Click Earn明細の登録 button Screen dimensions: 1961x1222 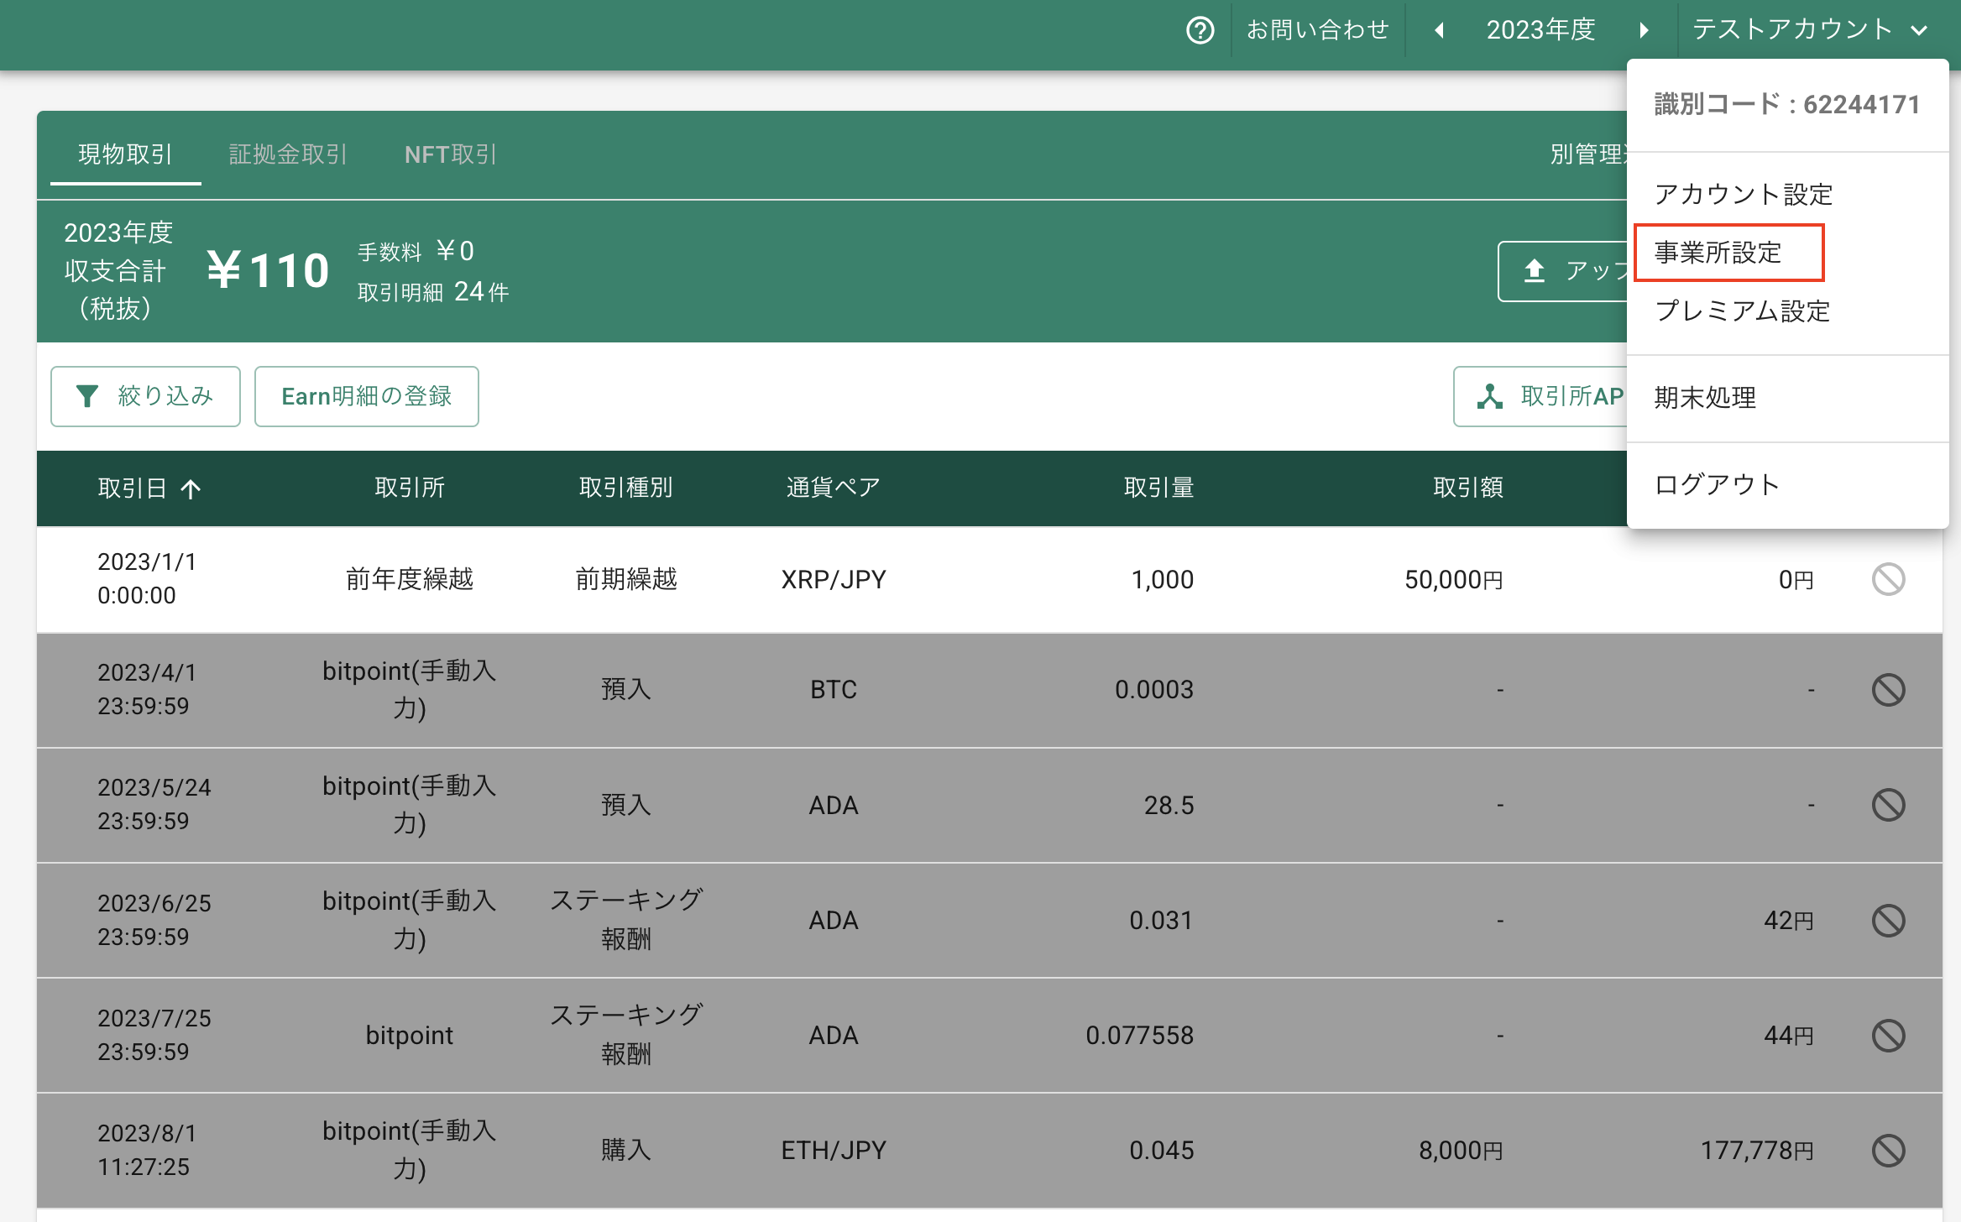[x=366, y=396]
